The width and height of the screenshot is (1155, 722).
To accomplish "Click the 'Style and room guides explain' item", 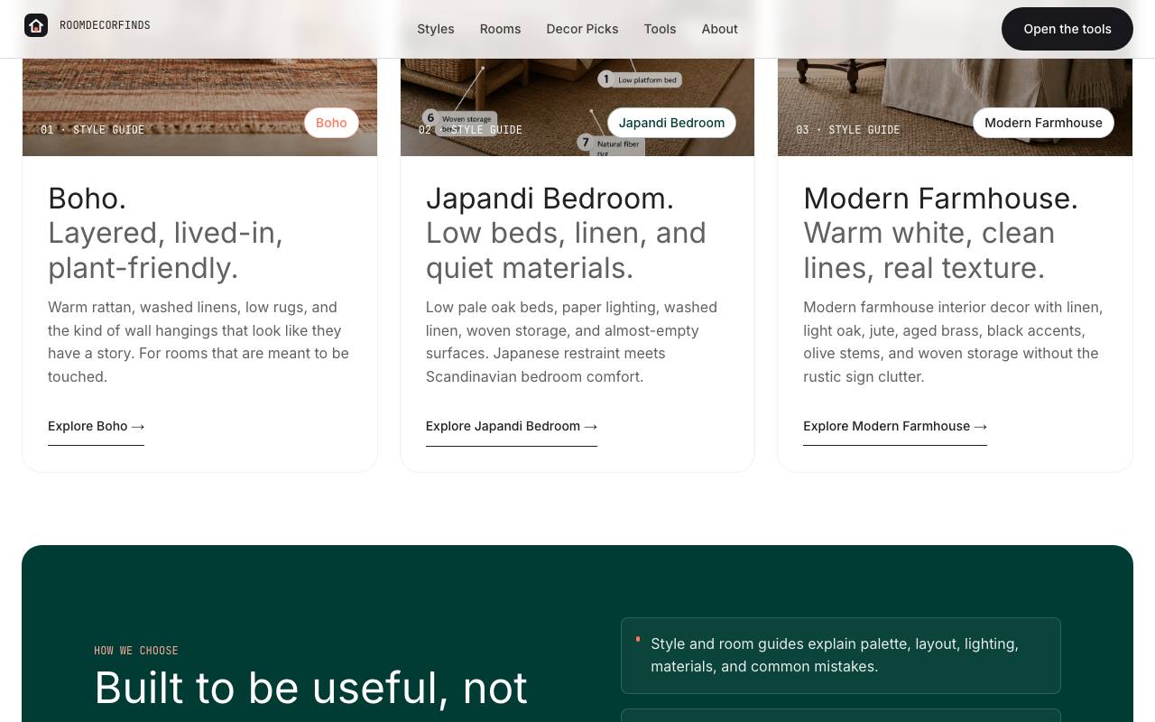I will tap(840, 655).
